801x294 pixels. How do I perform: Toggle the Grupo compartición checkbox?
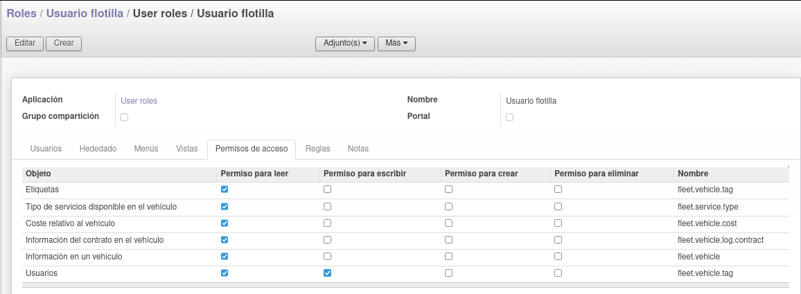[x=124, y=118]
